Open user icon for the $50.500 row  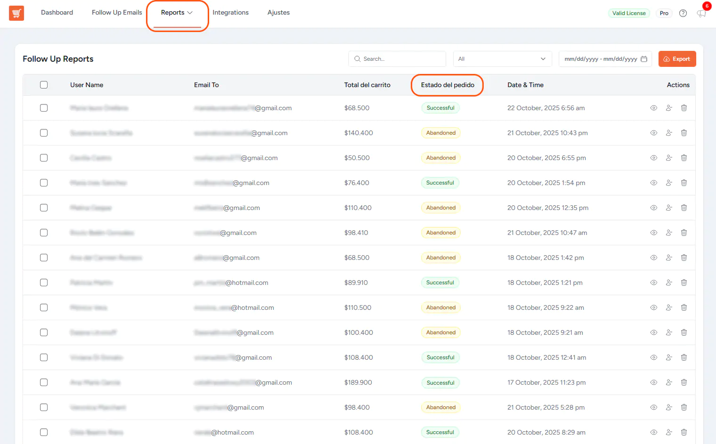[x=668, y=158]
